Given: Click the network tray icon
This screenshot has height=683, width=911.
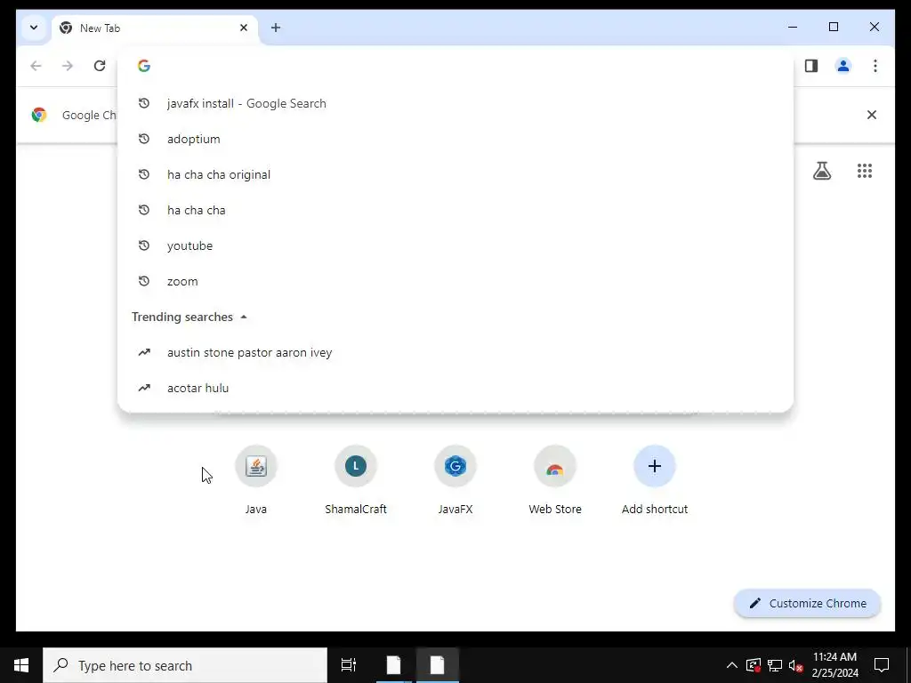Looking at the screenshot, I should (x=775, y=665).
